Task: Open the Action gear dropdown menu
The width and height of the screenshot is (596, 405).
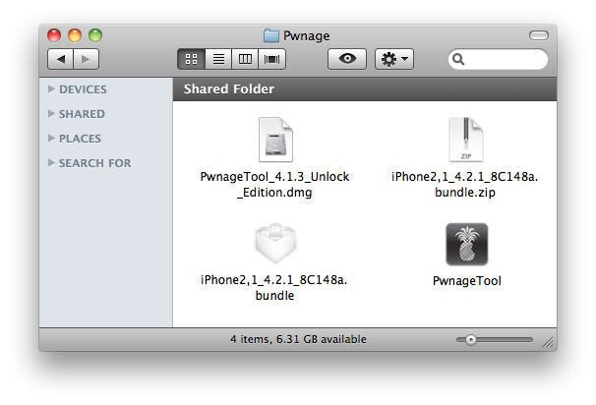Action: [395, 59]
